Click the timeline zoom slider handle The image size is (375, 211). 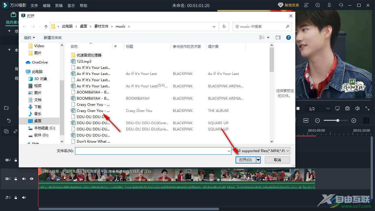coord(338,120)
